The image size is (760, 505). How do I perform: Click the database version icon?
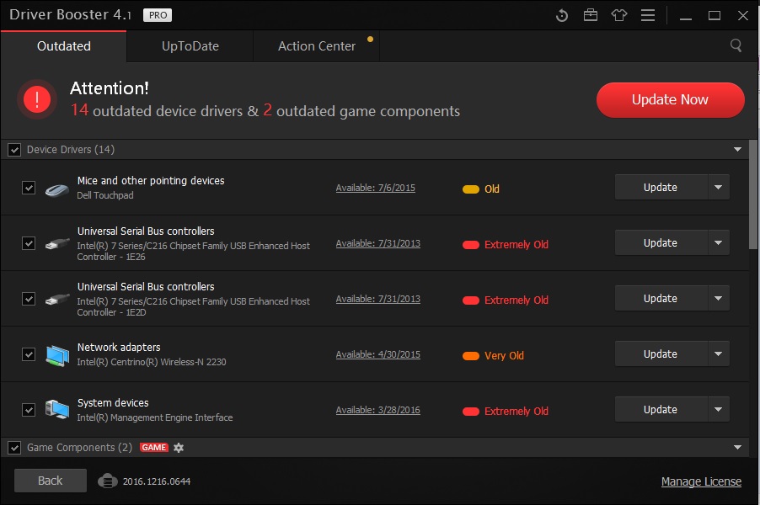coord(106,481)
